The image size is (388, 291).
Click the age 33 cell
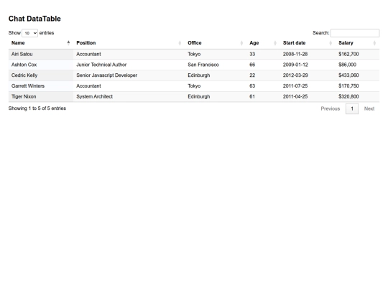[x=264, y=54]
